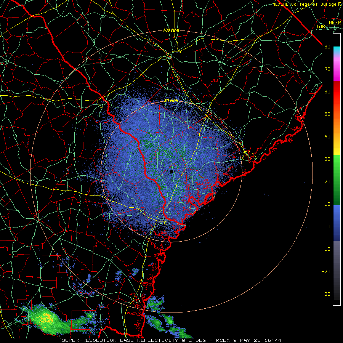
Task: Click the 30 value on the dBZ scale
Action: [x=327, y=159]
